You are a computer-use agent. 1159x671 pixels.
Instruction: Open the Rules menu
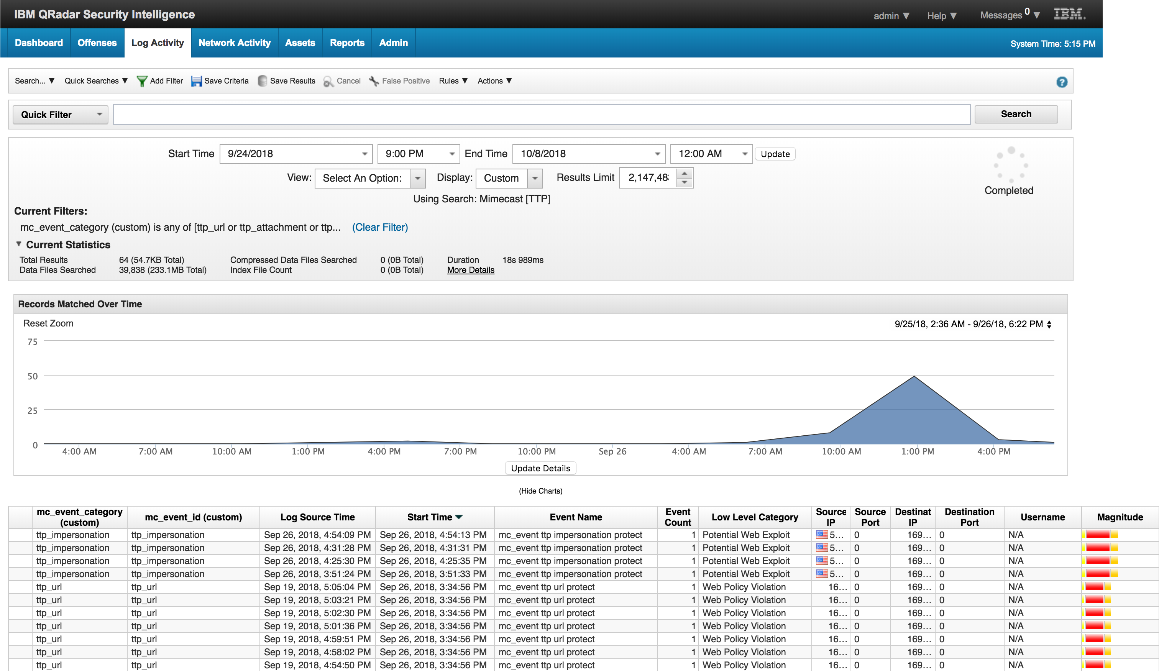click(x=453, y=81)
